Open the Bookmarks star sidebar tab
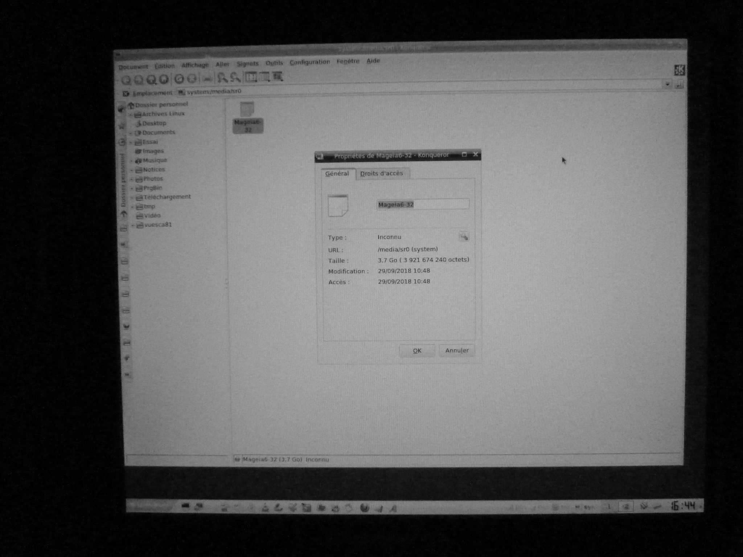The width and height of the screenshot is (743, 557). point(122,125)
